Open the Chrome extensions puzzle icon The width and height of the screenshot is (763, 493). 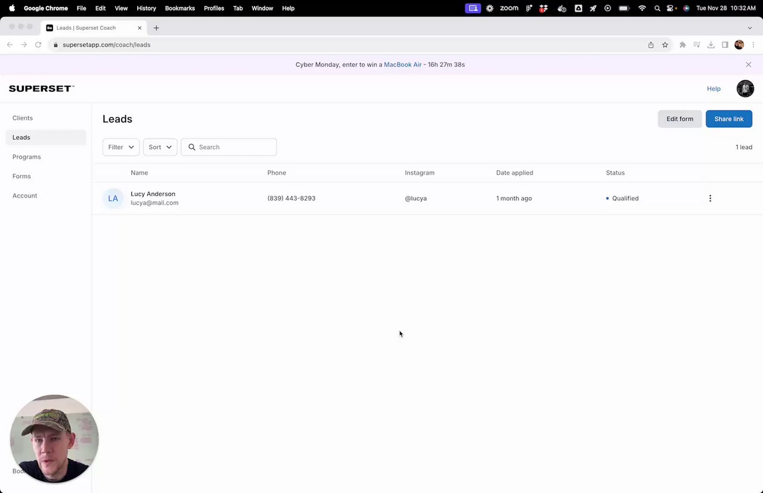coord(683,45)
